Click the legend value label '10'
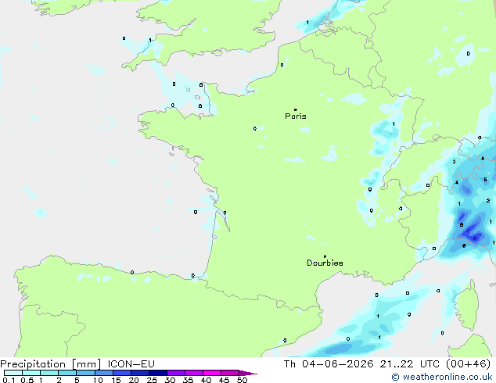Screen dimensions: 496x383 pyautogui.click(x=98, y=380)
